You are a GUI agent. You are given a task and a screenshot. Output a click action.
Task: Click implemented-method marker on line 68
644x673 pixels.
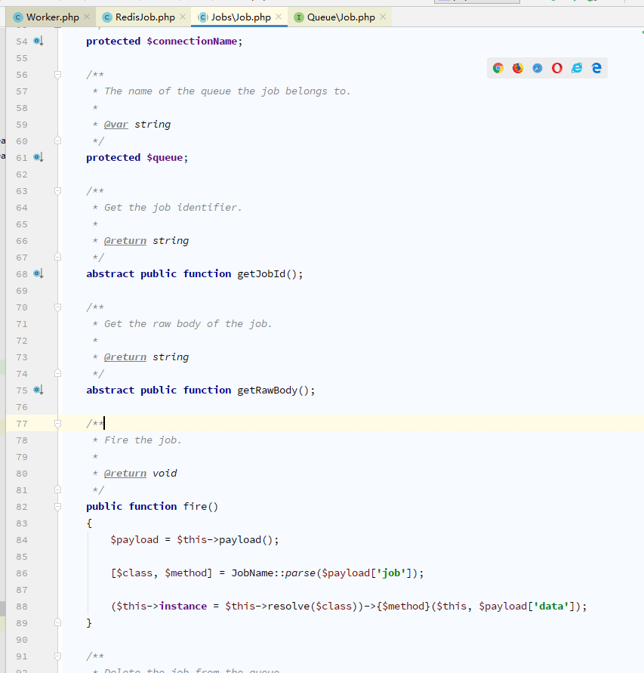click(39, 274)
